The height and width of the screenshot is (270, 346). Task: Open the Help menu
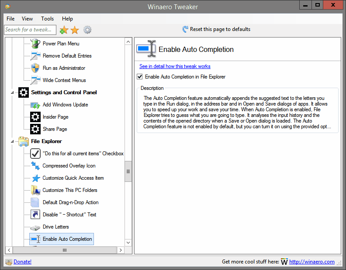[x=67, y=19]
